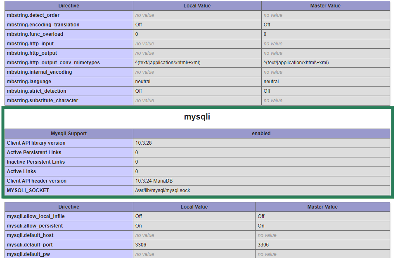Click the mbstring.func_overload directive
This screenshot has width=400, height=258.
pos(35,34)
